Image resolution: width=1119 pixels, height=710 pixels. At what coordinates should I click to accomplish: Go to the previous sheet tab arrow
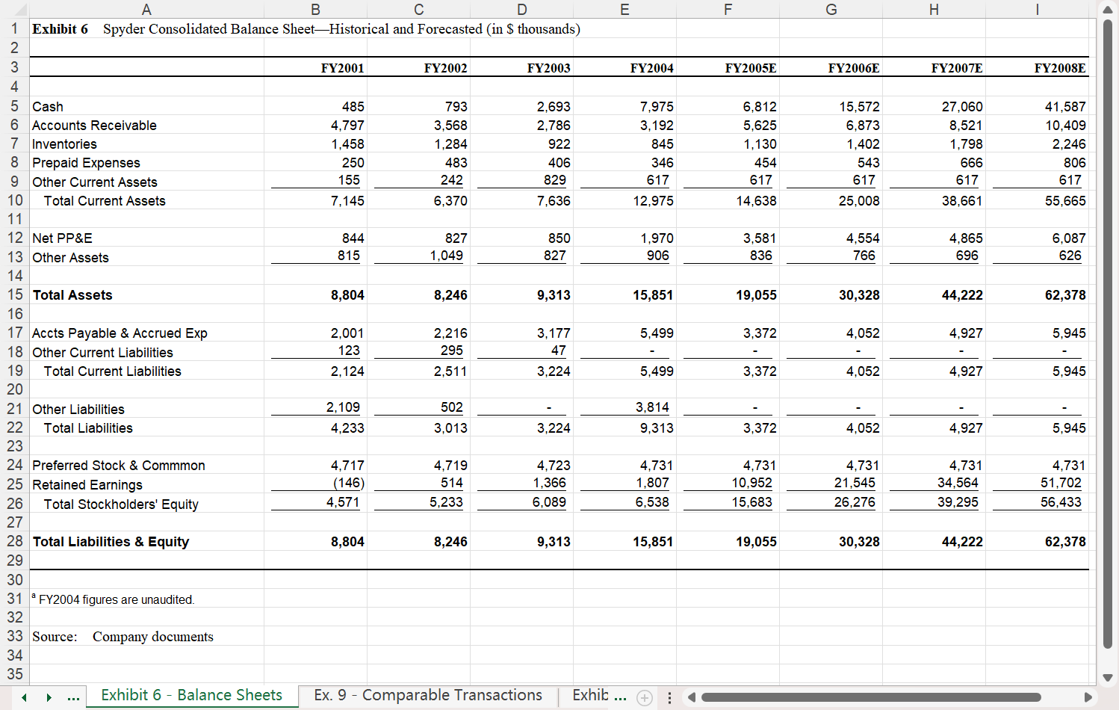pos(24,697)
